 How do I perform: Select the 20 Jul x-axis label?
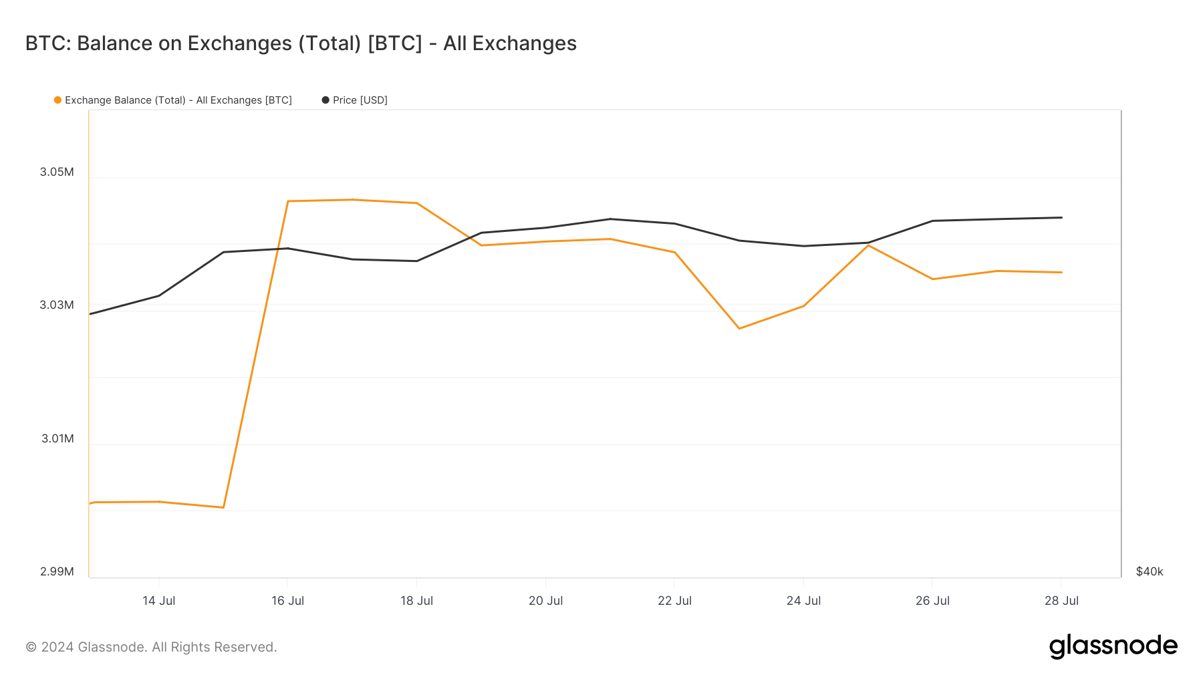click(x=545, y=601)
